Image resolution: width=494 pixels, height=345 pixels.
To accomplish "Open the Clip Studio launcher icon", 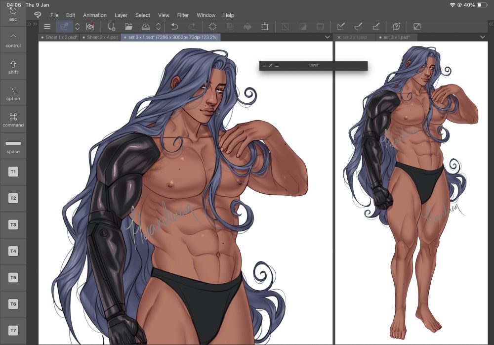I will (90, 27).
